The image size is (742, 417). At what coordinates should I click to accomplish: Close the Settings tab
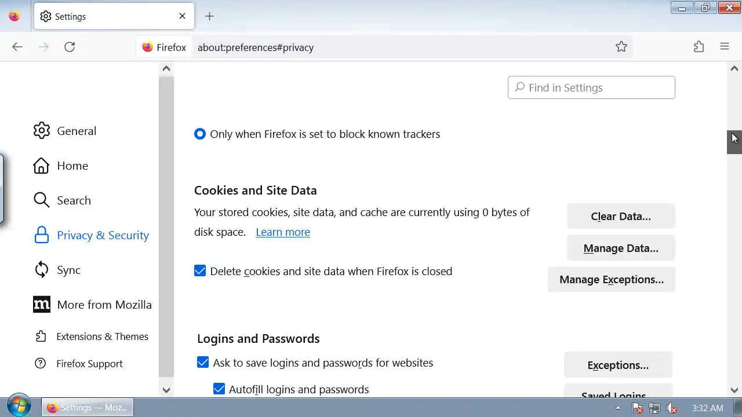(x=182, y=16)
